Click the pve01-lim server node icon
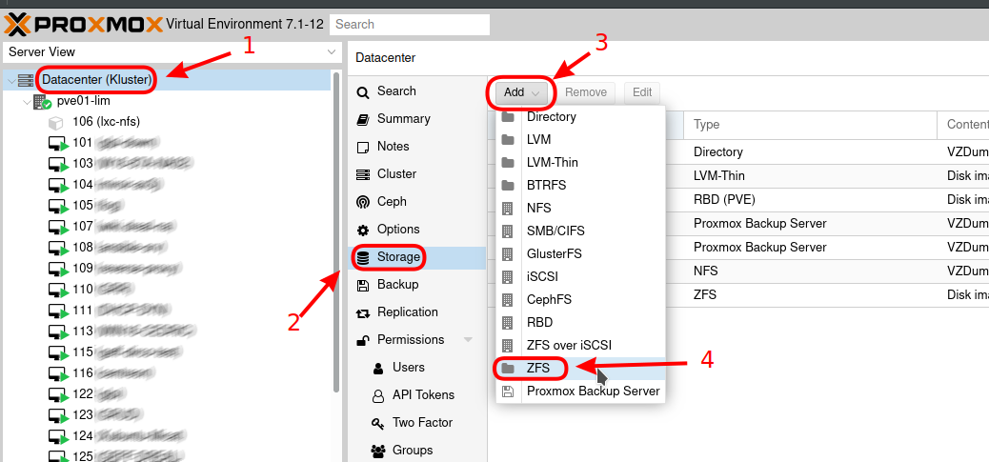Screen dimensions: 989x462 coord(42,102)
